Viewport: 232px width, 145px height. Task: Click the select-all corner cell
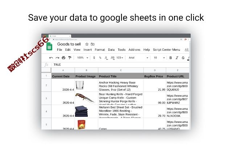(x=46, y=70)
